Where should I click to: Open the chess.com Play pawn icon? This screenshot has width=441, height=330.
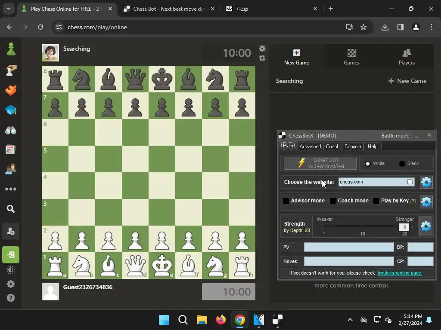(x=11, y=49)
